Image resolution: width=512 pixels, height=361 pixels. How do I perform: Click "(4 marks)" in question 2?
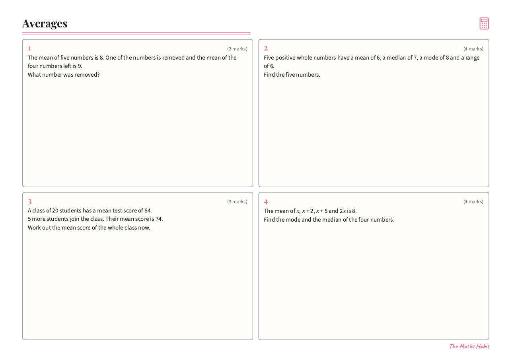[x=473, y=49]
